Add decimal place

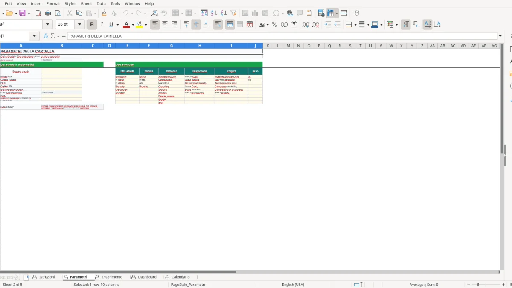pyautogui.click(x=306, y=25)
